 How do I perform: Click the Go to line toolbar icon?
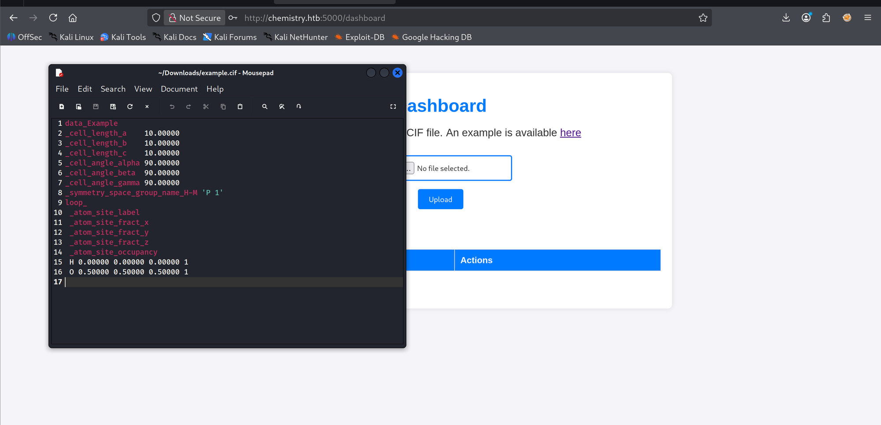click(x=299, y=107)
